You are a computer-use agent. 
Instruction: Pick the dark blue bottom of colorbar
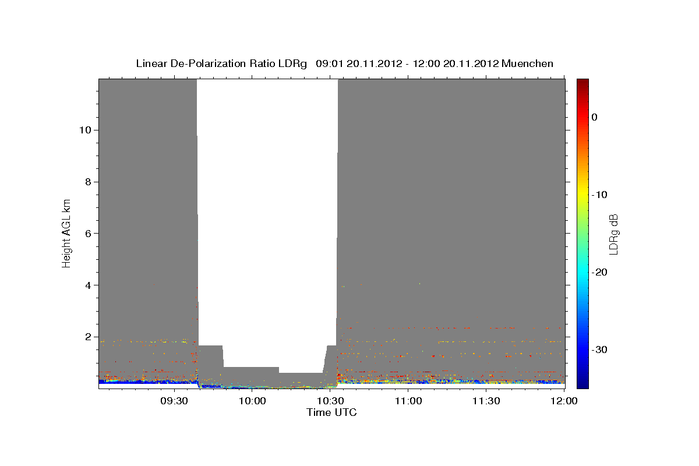[x=582, y=382]
